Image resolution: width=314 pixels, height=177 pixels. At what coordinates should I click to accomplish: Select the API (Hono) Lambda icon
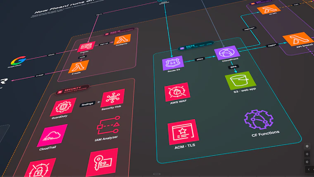[x=298, y=39]
